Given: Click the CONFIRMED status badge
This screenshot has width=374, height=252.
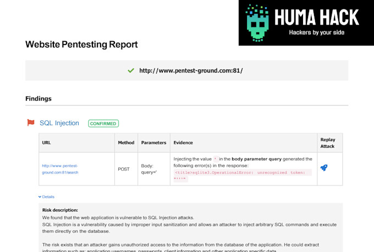Looking at the screenshot, I should pos(103,124).
